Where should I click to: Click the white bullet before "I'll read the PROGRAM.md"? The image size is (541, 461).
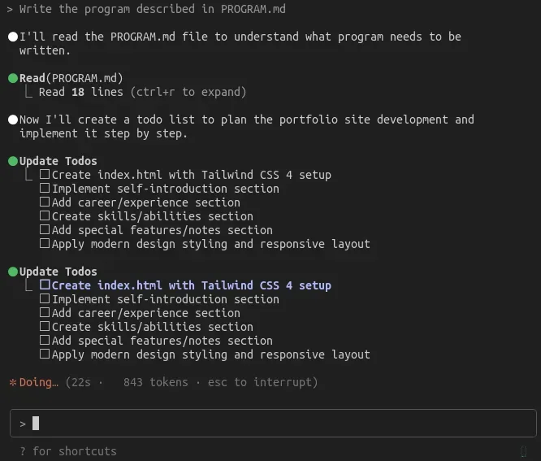click(x=13, y=37)
